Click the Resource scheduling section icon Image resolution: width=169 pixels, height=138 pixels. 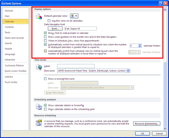[39, 123]
